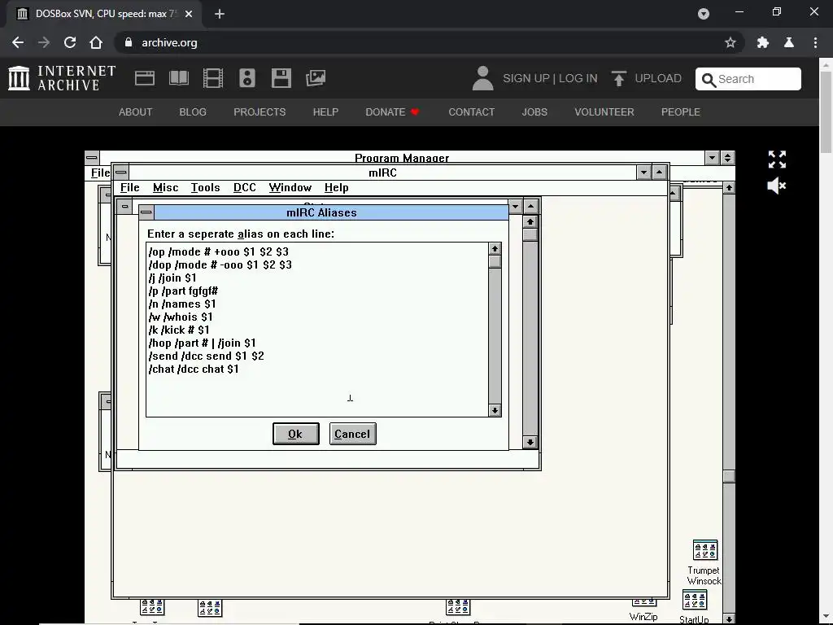Click Ok in mIRC Aliases dialog
Image resolution: width=833 pixels, height=625 pixels.
click(296, 434)
